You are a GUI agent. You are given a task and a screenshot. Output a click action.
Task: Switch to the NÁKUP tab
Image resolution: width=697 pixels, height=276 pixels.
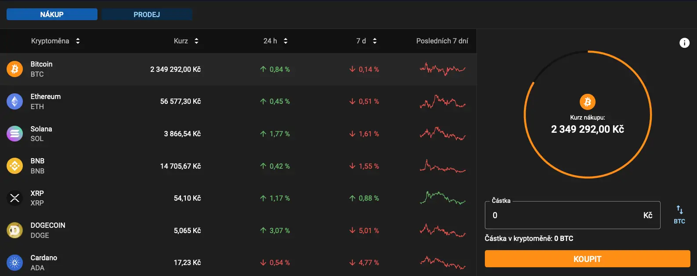[52, 14]
